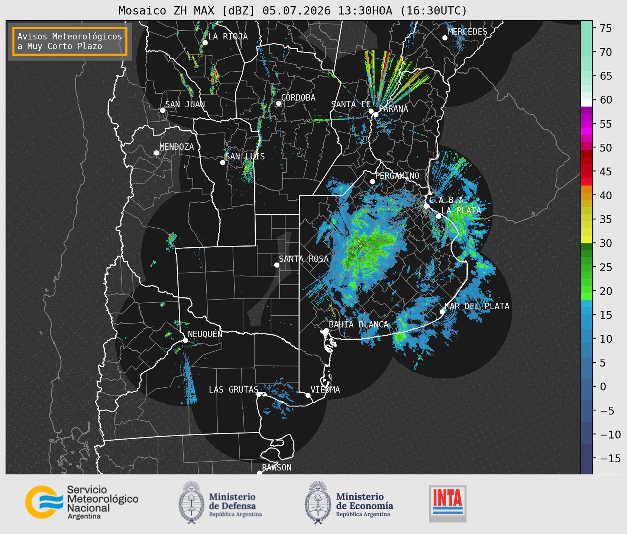Click the 45 dBZ red color band
This screenshot has width=627, height=534.
(586, 172)
